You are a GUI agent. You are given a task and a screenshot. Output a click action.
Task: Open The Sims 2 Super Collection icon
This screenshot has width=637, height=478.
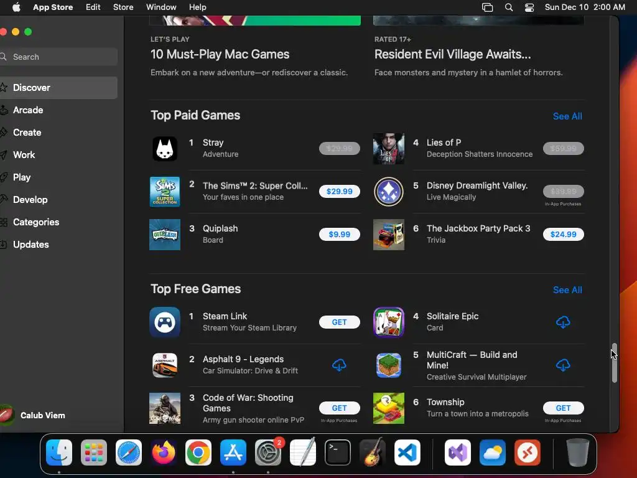164,192
